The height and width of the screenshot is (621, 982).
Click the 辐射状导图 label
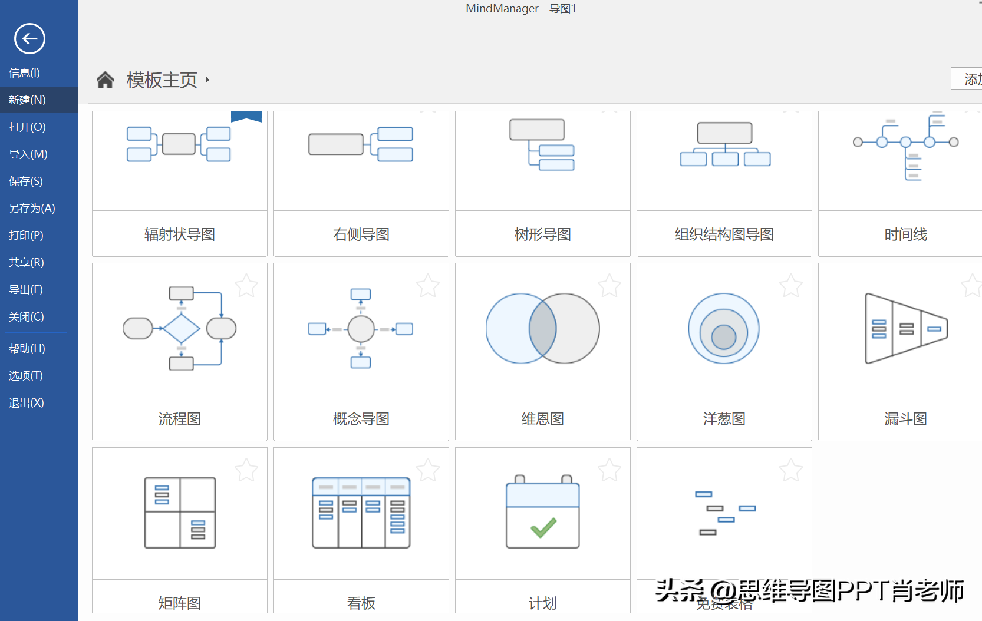coord(180,234)
